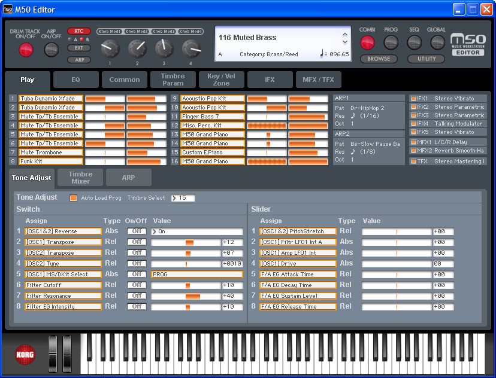The height and width of the screenshot is (378, 496).
Task: Click the pitch bend wheel
Action: click(x=53, y=354)
